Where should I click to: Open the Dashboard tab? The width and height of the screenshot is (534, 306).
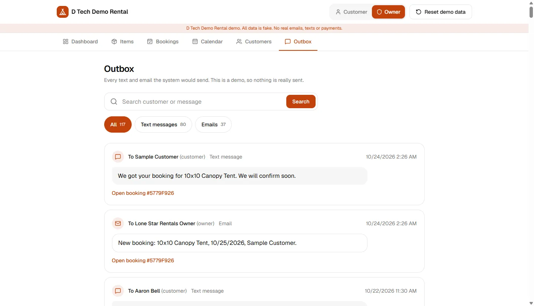point(80,41)
